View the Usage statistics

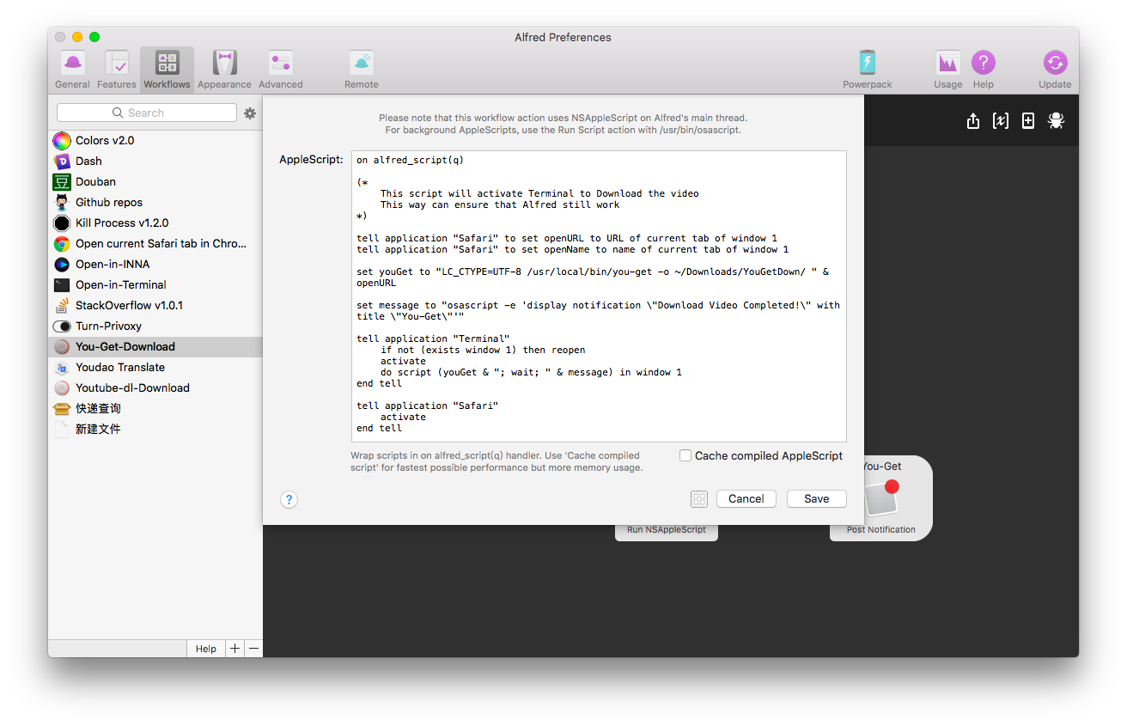point(948,70)
